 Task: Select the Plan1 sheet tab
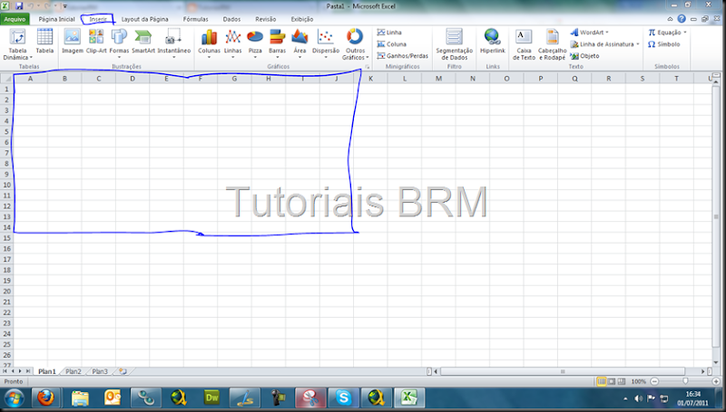(x=47, y=371)
